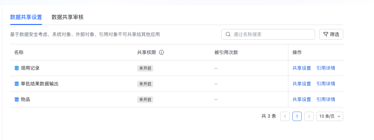Viewport: 374px width, 140px height.
Task: Click the 通过名称搜索 search field
Action: (x=268, y=34)
